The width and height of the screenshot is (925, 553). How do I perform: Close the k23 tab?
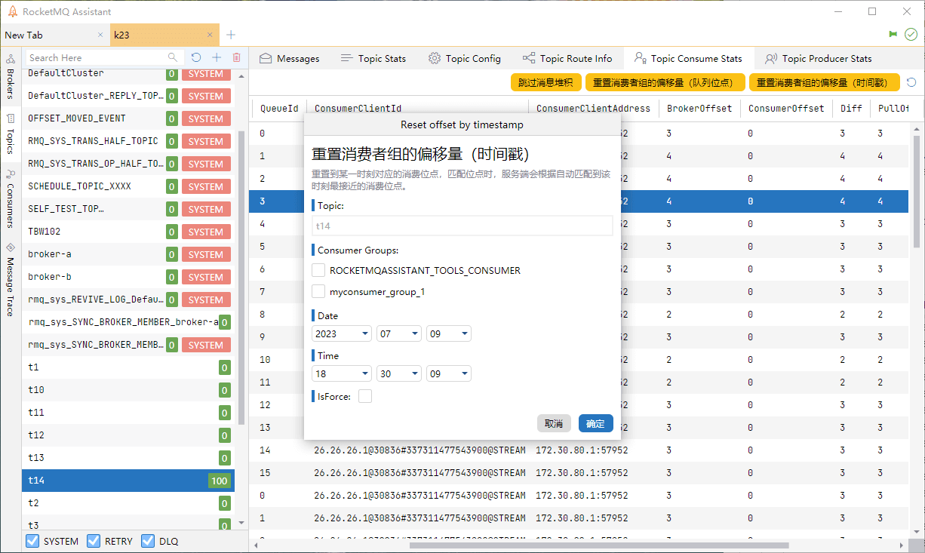pyautogui.click(x=211, y=35)
